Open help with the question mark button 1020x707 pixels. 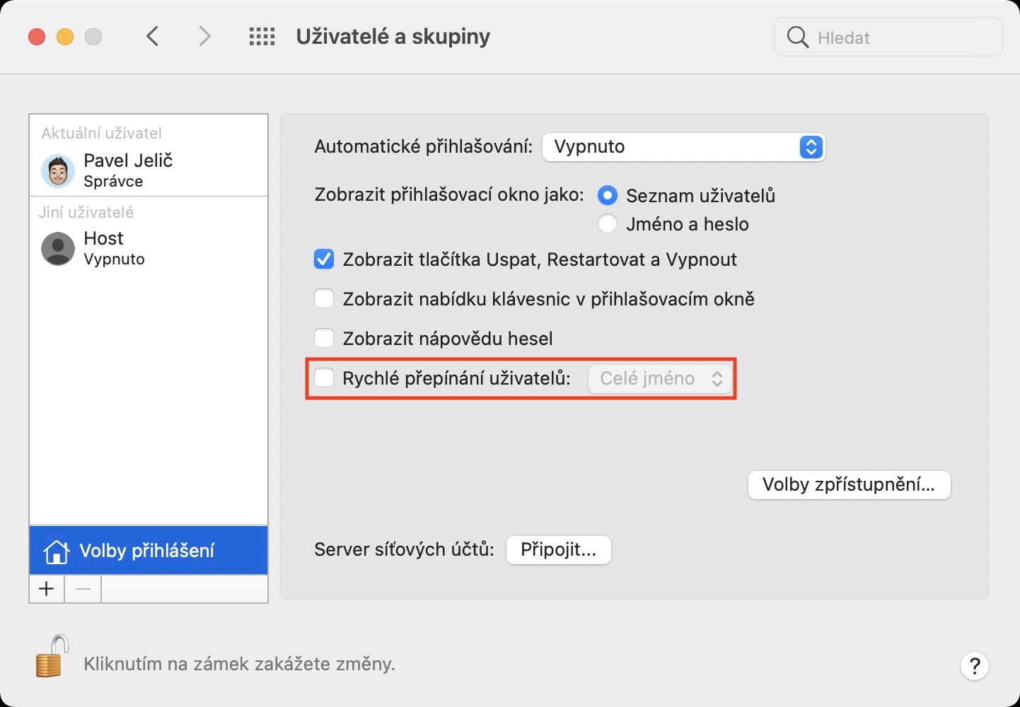click(x=974, y=665)
